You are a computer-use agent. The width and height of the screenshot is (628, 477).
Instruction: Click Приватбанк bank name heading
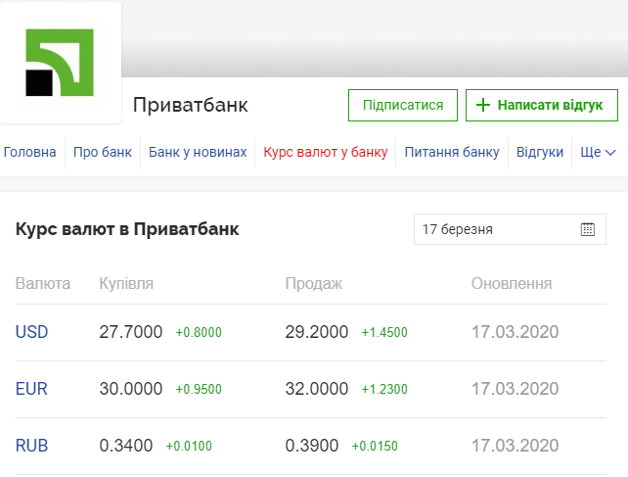click(190, 105)
